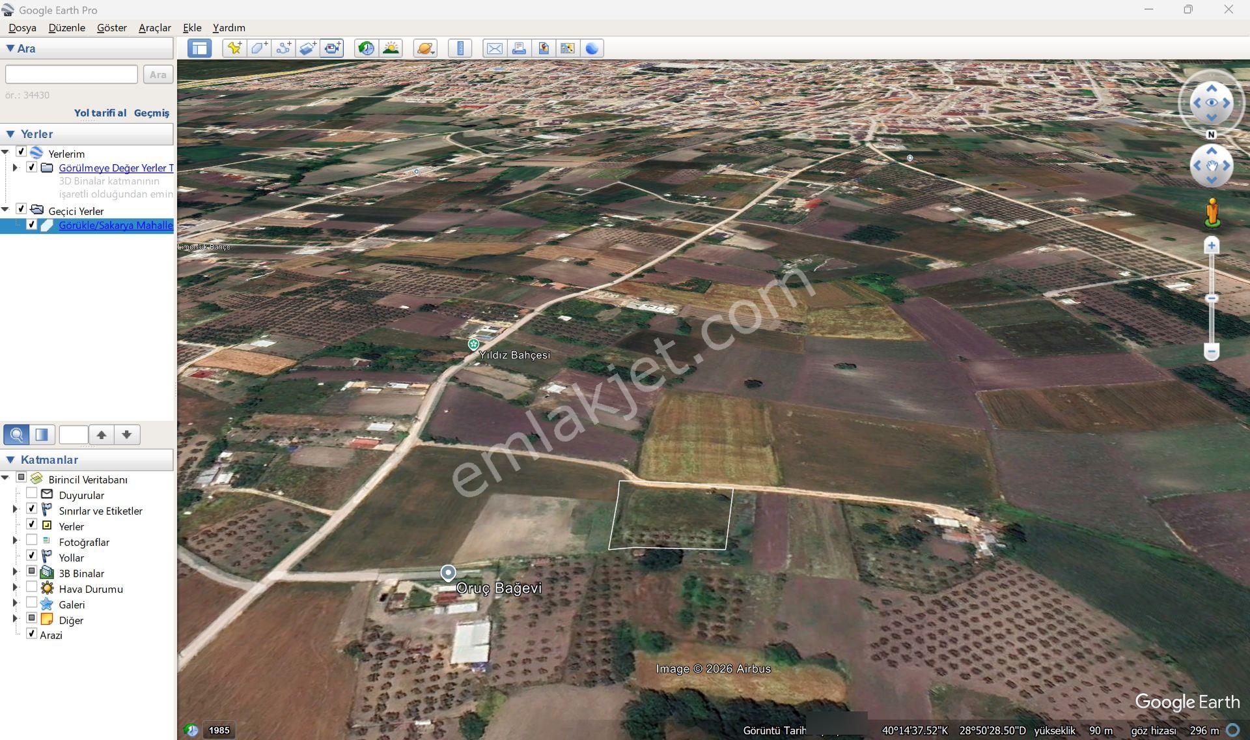Collapse the Yerler panel header
Screen dimensions: 1250x740
tap(10, 134)
